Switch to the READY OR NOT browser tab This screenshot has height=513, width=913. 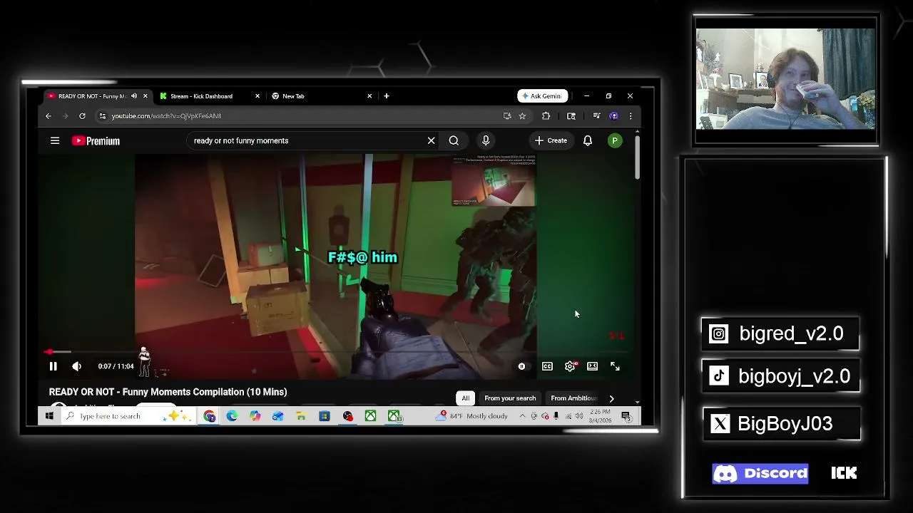point(91,96)
